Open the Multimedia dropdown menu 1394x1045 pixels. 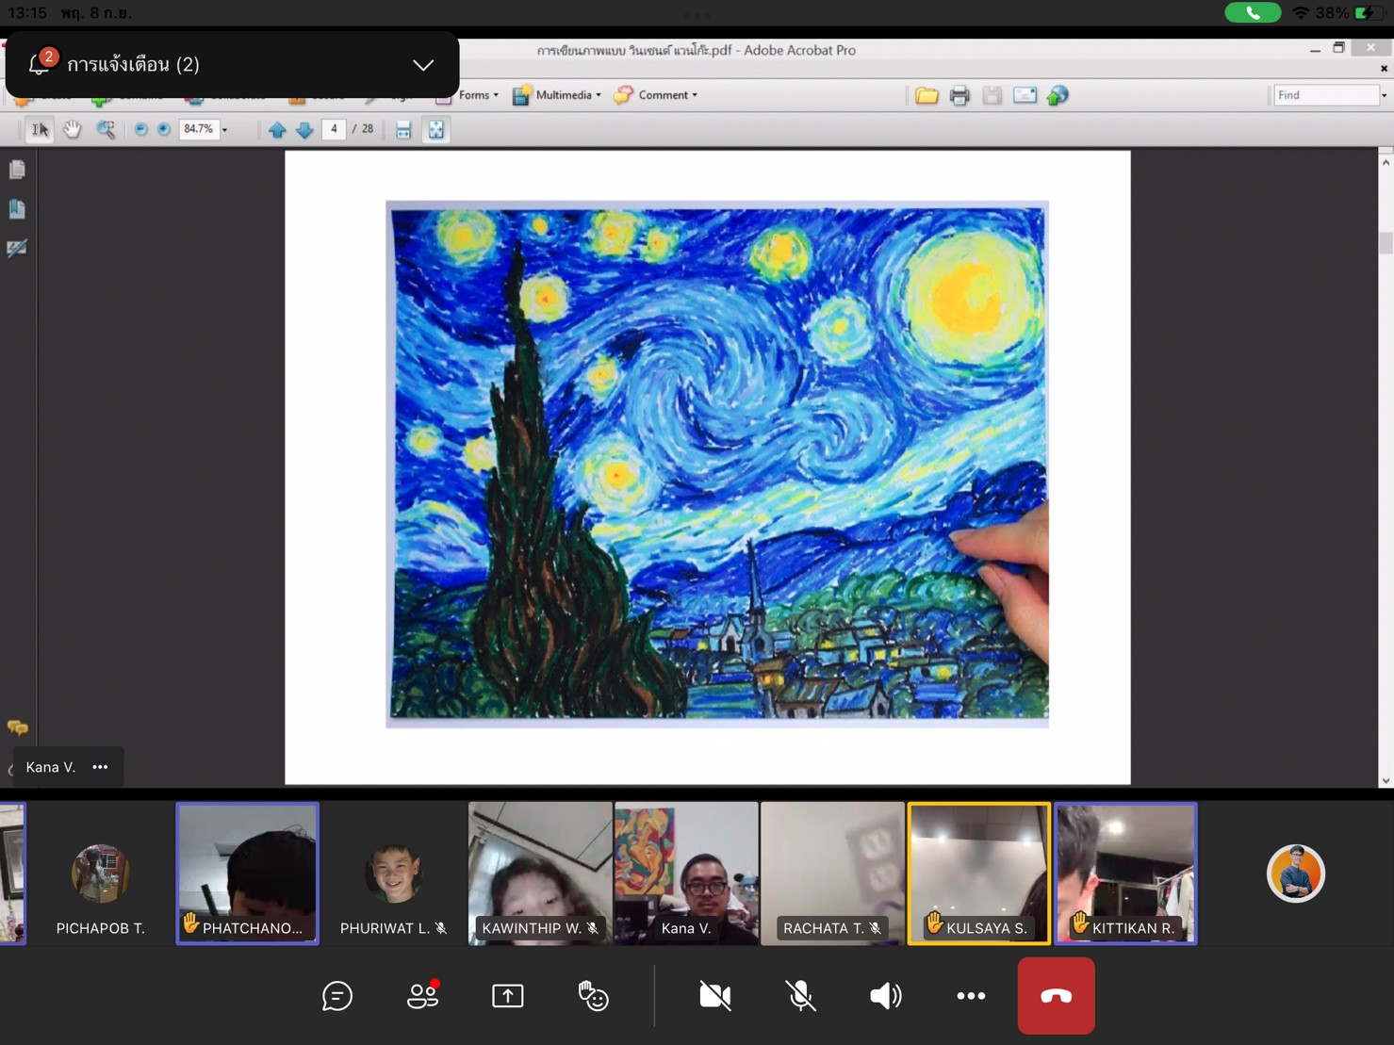coord(557,95)
